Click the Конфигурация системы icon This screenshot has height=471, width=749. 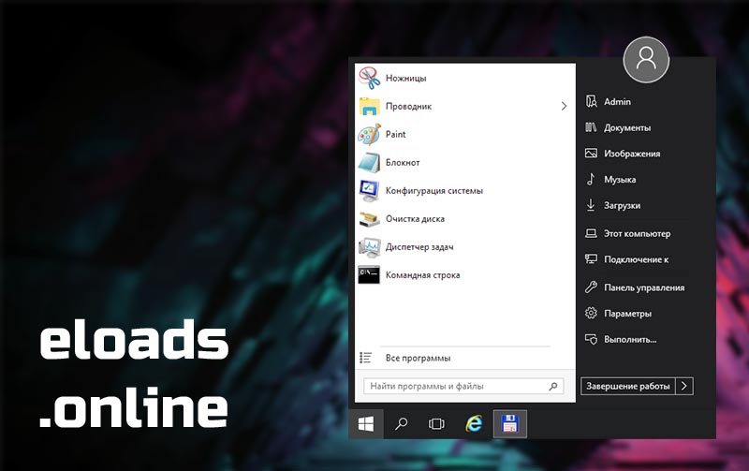(369, 191)
